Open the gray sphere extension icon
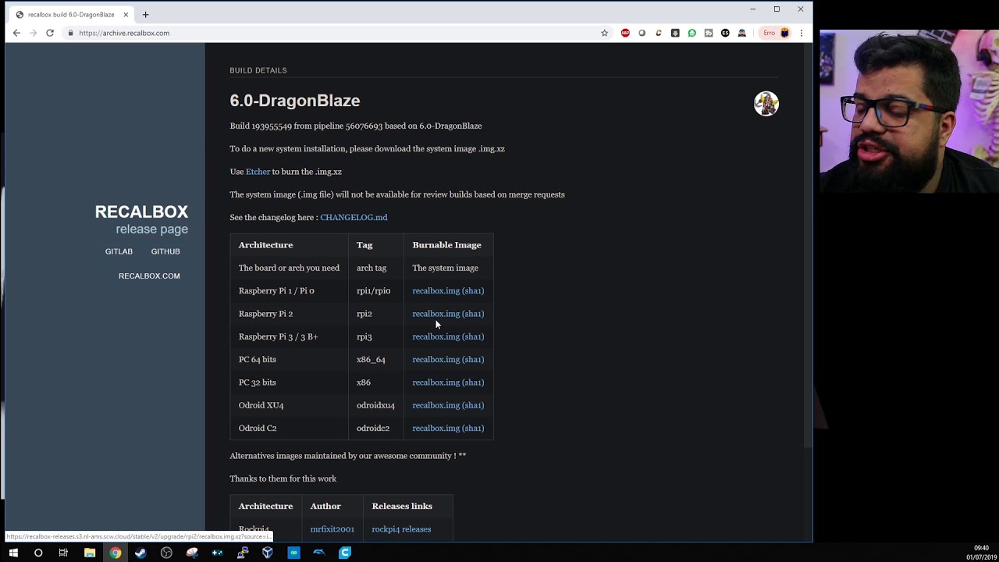999x562 pixels. 642,33
